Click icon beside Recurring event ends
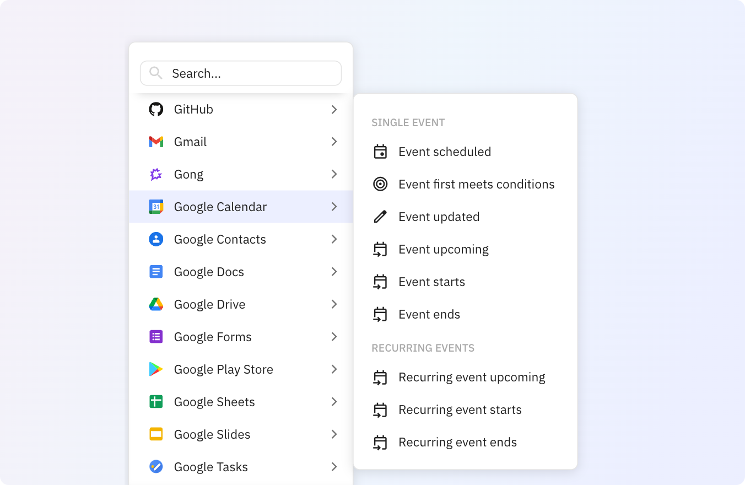The height and width of the screenshot is (485, 745). pos(380,442)
